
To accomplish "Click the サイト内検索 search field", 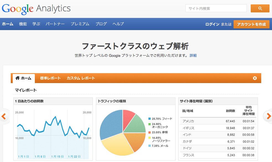I will [x=216, y=8].
